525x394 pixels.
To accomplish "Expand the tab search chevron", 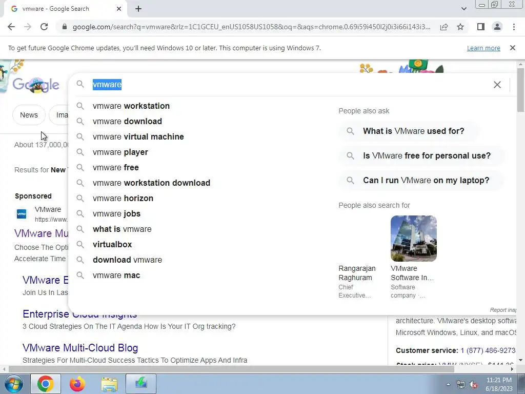I will click(463, 9).
